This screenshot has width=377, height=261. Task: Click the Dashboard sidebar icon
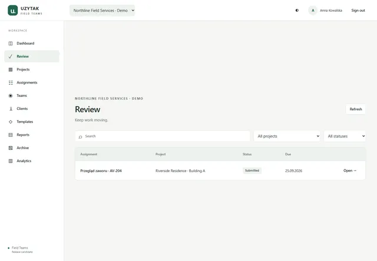pos(11,43)
